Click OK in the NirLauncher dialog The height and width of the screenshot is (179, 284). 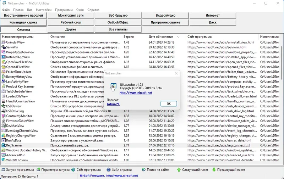coord(169,104)
